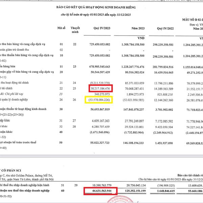The width and height of the screenshot is (203, 203).
Task: Click gross profit value 50.544.507.439
Action: (x=100, y=72)
